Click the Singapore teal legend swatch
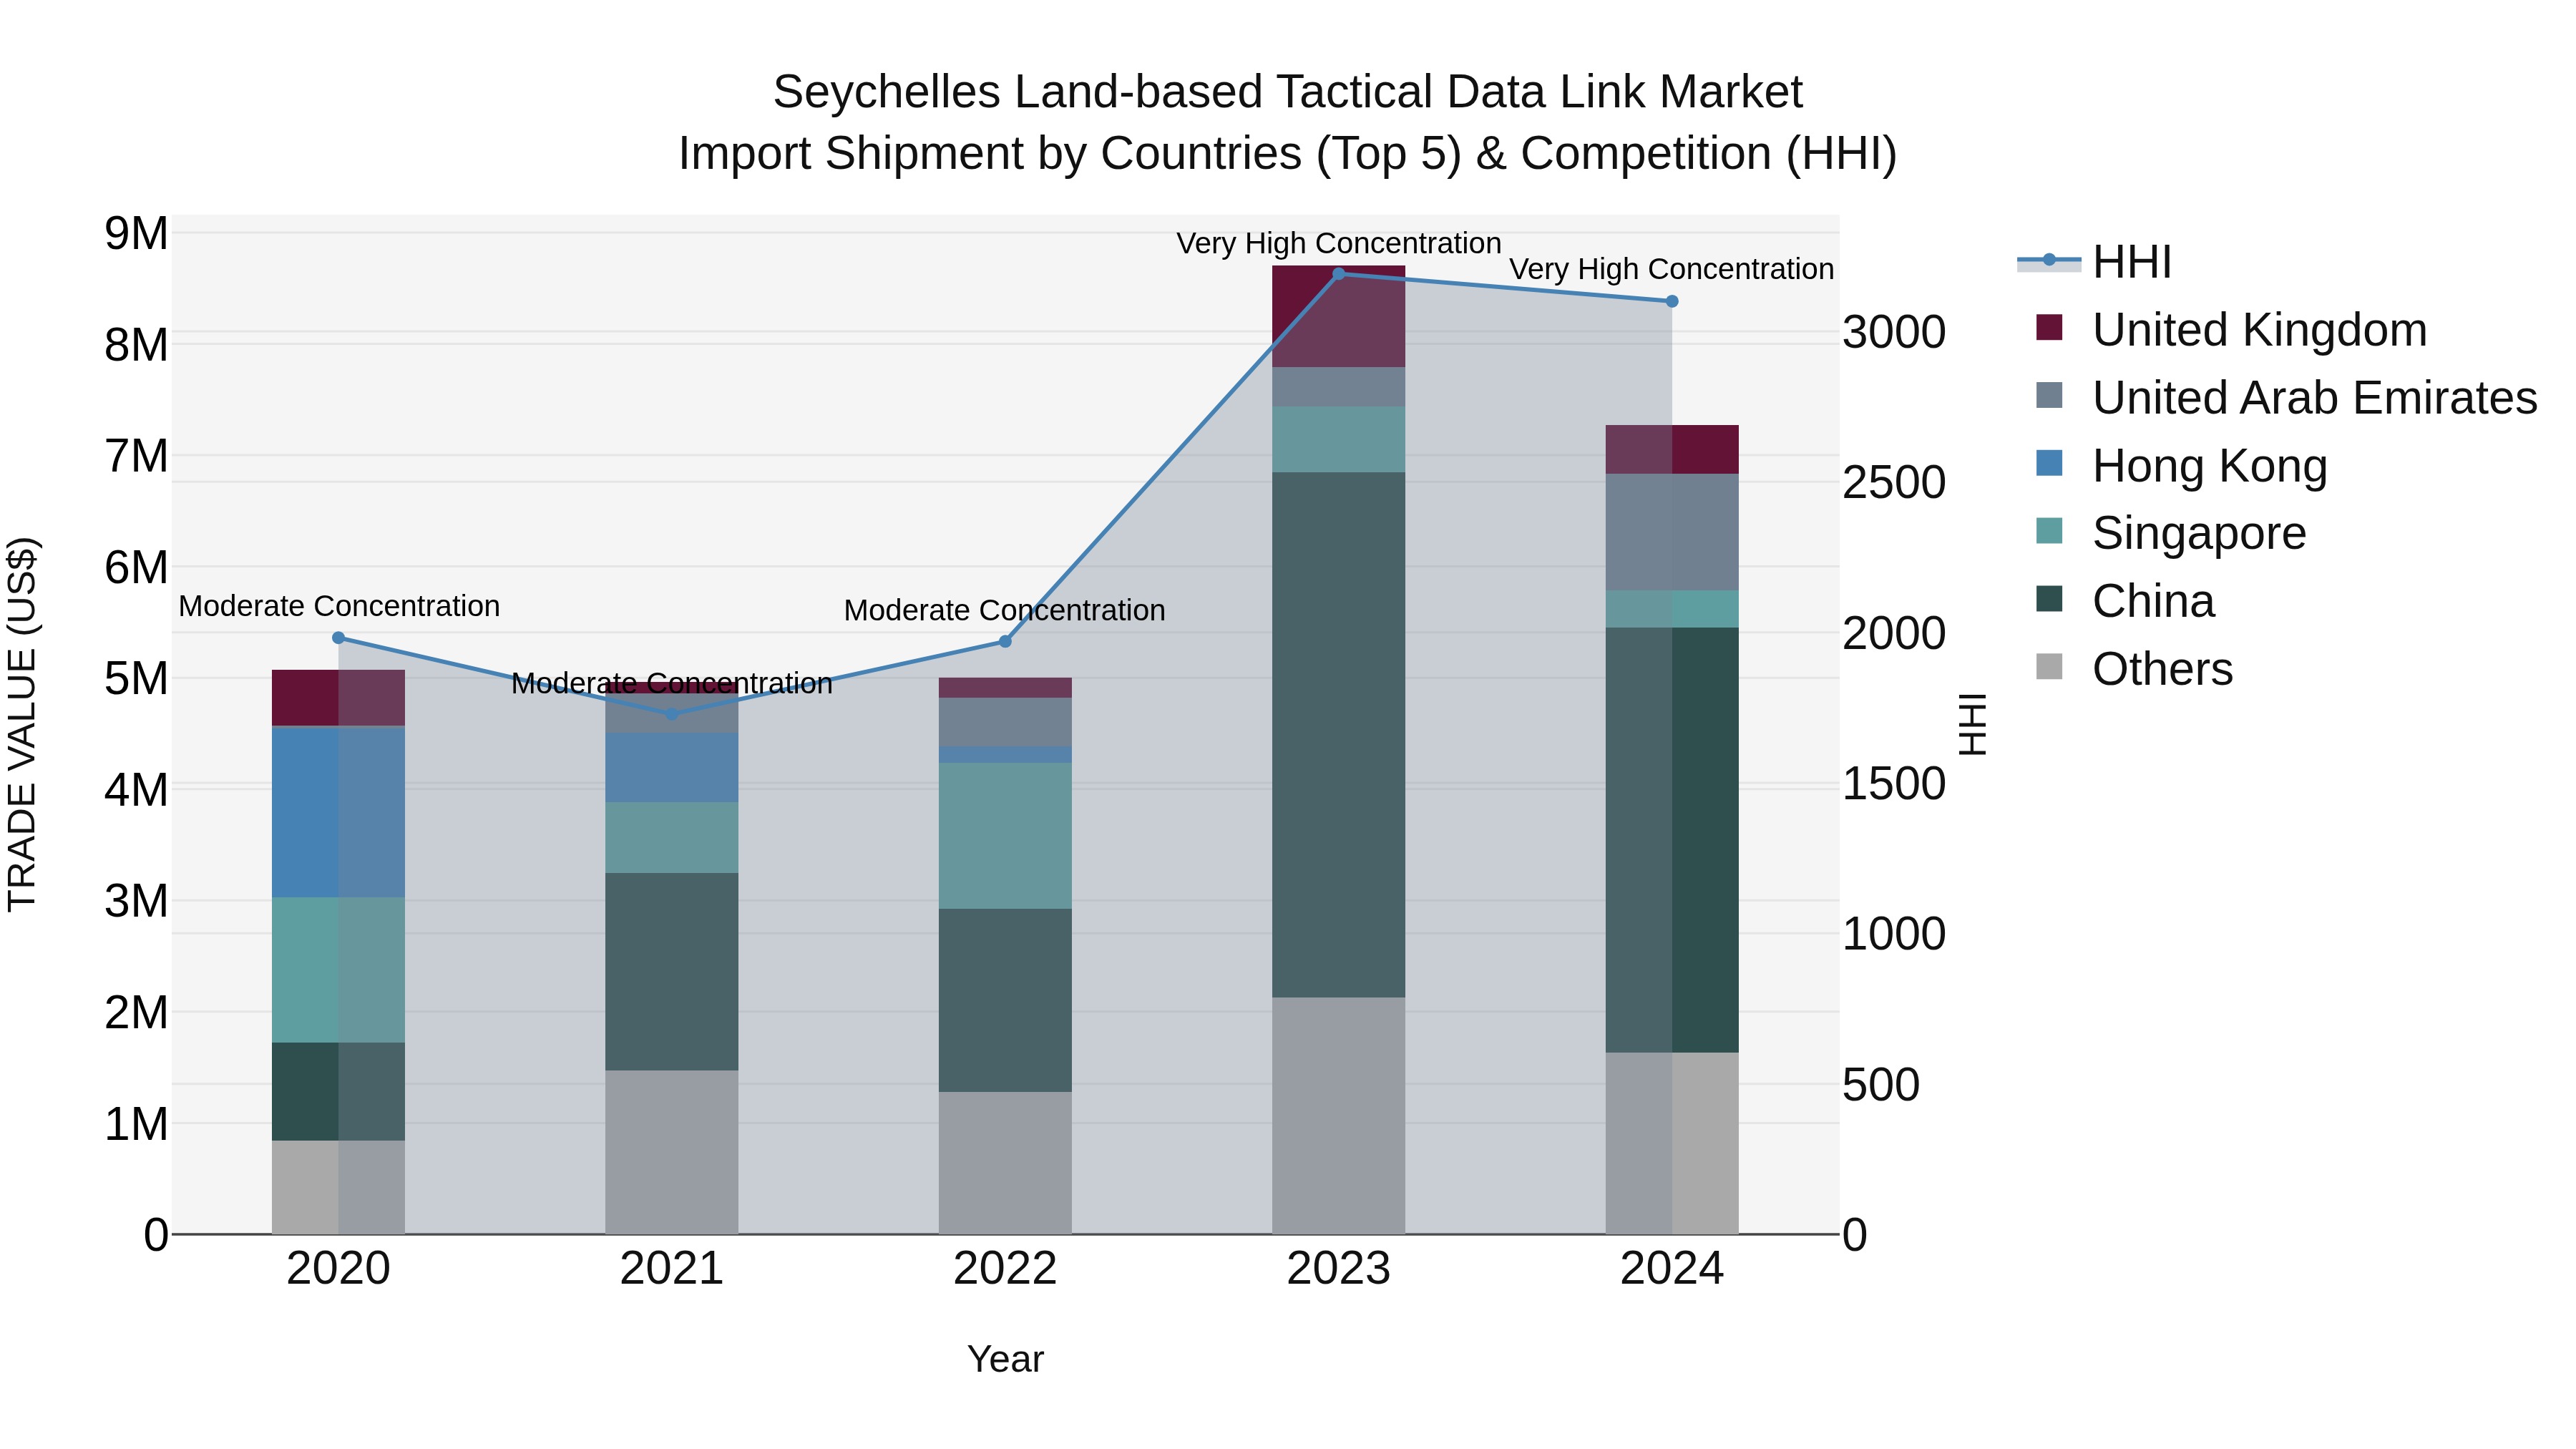Image resolution: width=2576 pixels, height=1449 pixels. pyautogui.click(x=2049, y=531)
